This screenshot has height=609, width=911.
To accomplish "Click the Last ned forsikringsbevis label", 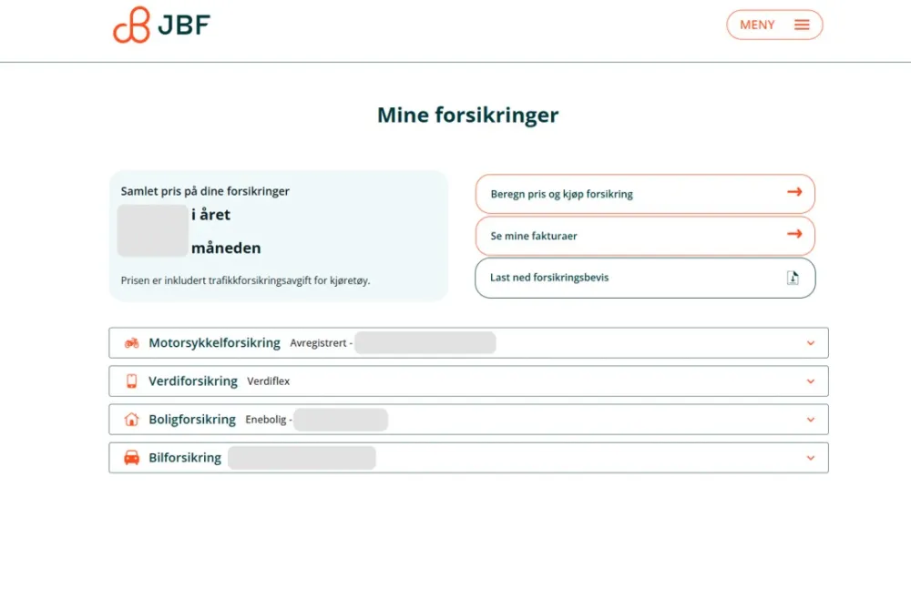I will point(549,278).
